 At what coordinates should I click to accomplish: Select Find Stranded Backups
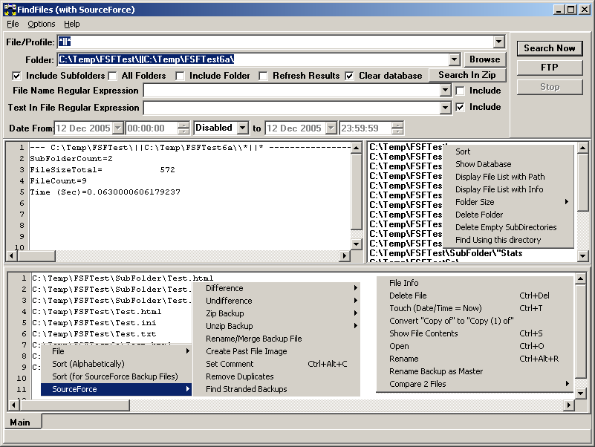276,389
